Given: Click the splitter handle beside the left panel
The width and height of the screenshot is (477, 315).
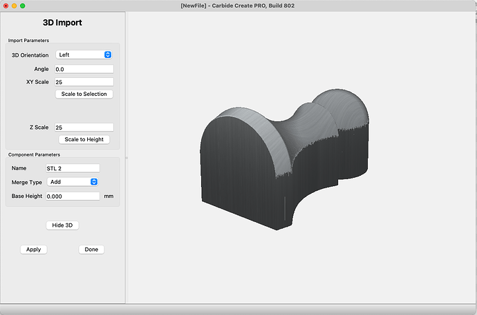Looking at the screenshot, I should point(126,158).
